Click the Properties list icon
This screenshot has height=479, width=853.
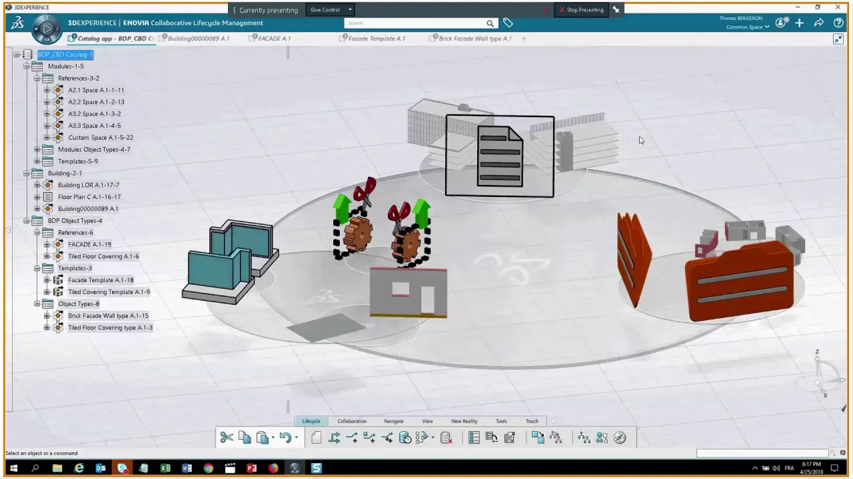(474, 438)
